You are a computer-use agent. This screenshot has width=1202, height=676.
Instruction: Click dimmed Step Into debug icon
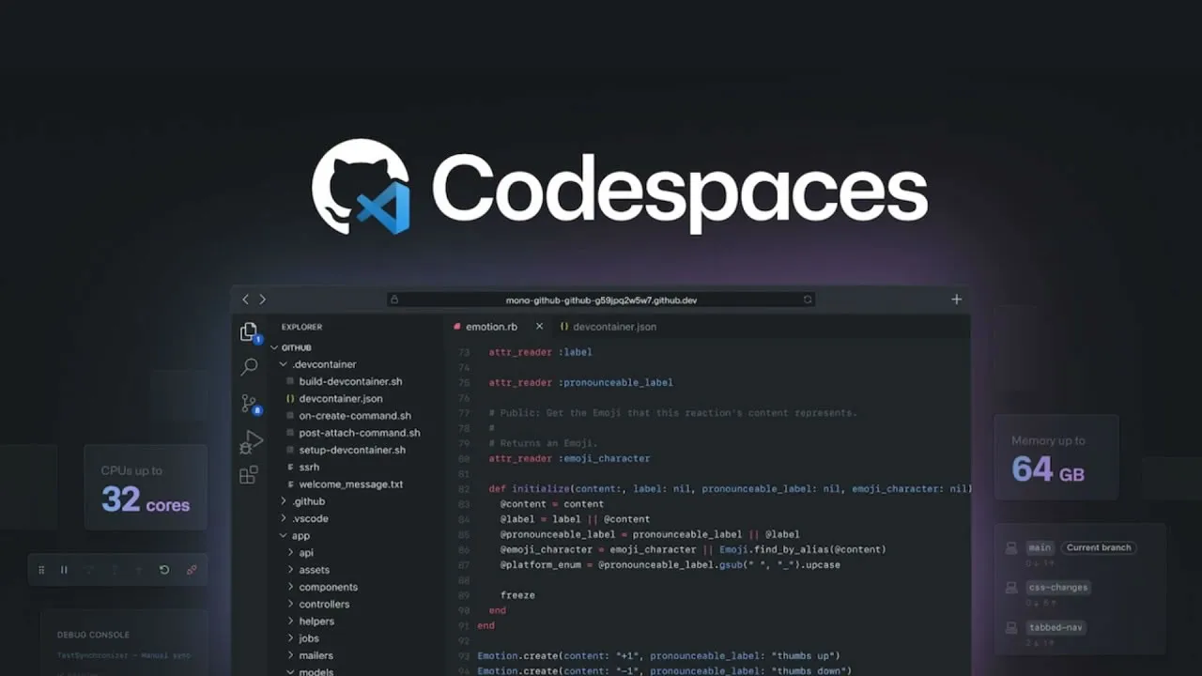(x=115, y=570)
